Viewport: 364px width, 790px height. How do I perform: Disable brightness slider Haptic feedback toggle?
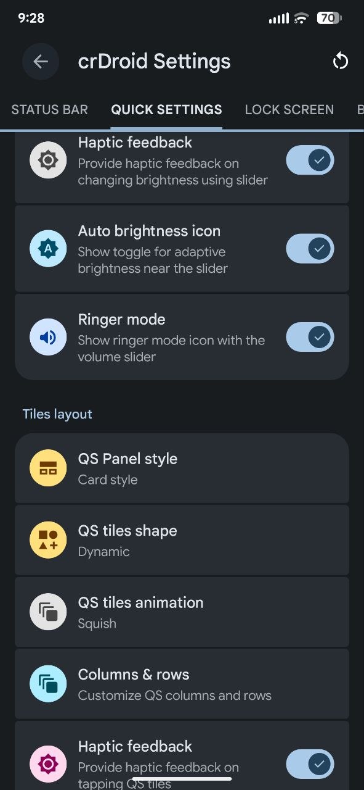tap(310, 160)
